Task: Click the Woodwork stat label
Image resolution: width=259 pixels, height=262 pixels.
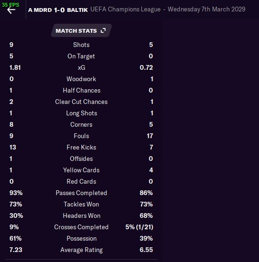Action: (x=81, y=79)
